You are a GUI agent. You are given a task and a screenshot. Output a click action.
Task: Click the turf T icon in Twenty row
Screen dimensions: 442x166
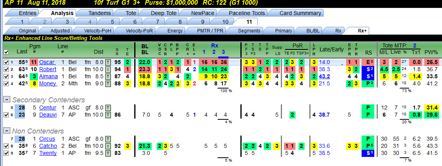108,153
